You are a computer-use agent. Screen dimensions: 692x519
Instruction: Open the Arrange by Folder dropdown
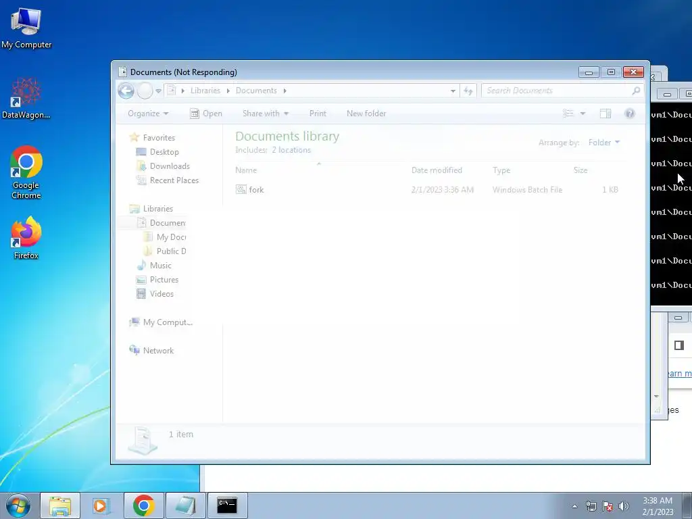(x=603, y=143)
